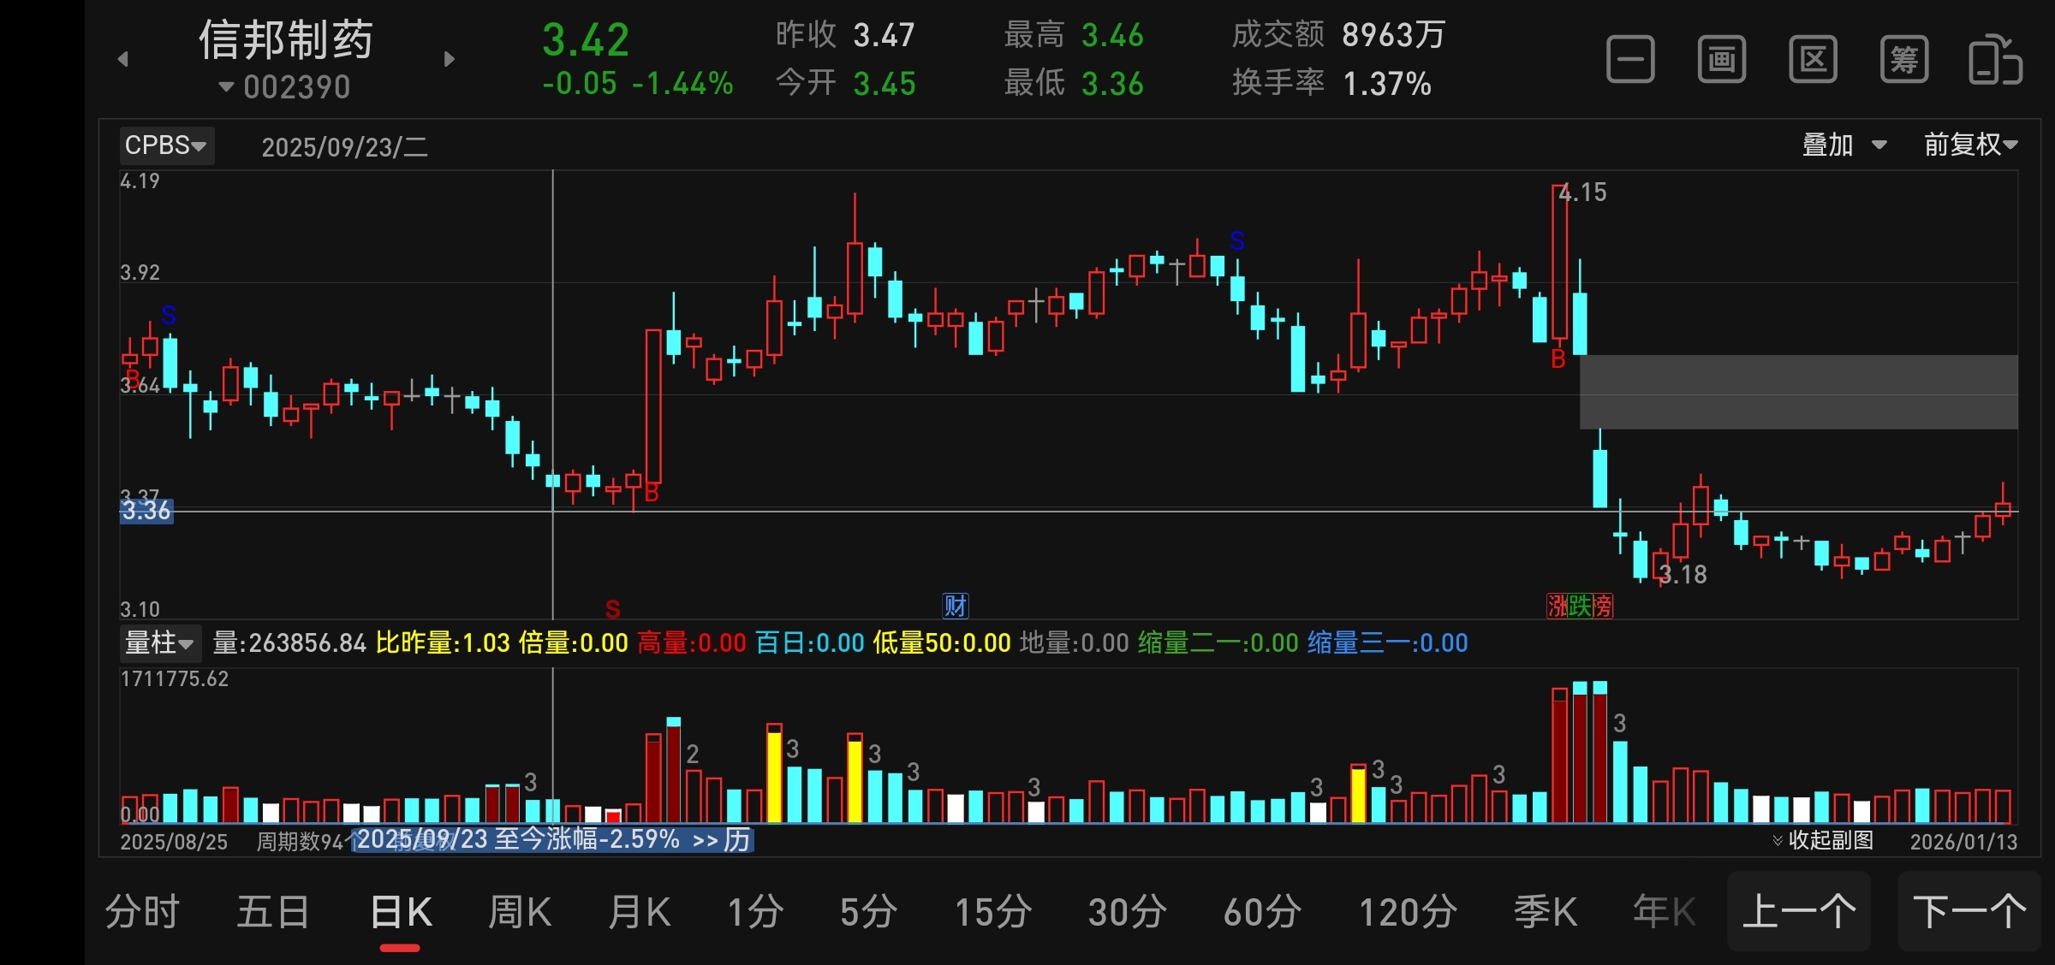
Task: Click the 涨跌榜 marker on chart
Action: [1579, 606]
